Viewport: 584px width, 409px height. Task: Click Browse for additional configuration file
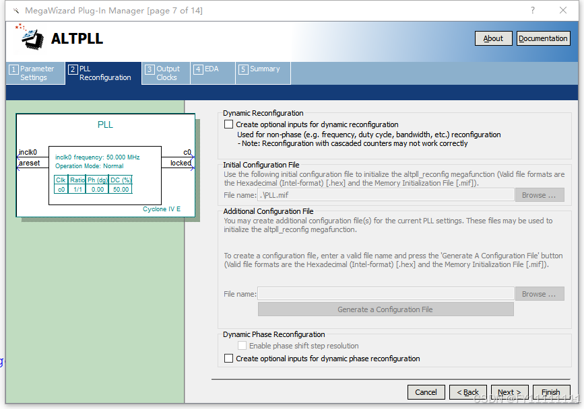[x=540, y=294]
